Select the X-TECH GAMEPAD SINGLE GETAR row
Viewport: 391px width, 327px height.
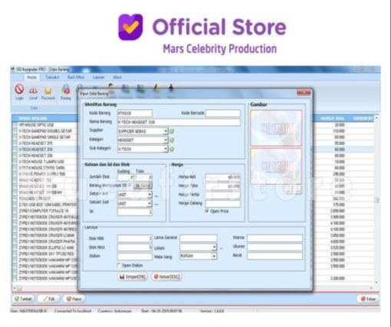click(45, 137)
